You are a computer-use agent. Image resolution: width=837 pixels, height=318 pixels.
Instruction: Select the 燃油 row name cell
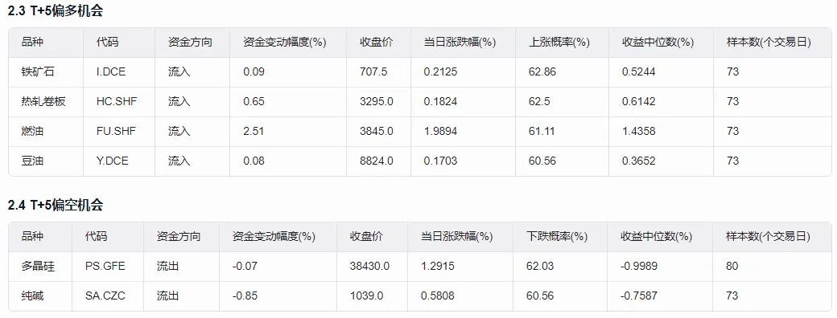click(32, 131)
